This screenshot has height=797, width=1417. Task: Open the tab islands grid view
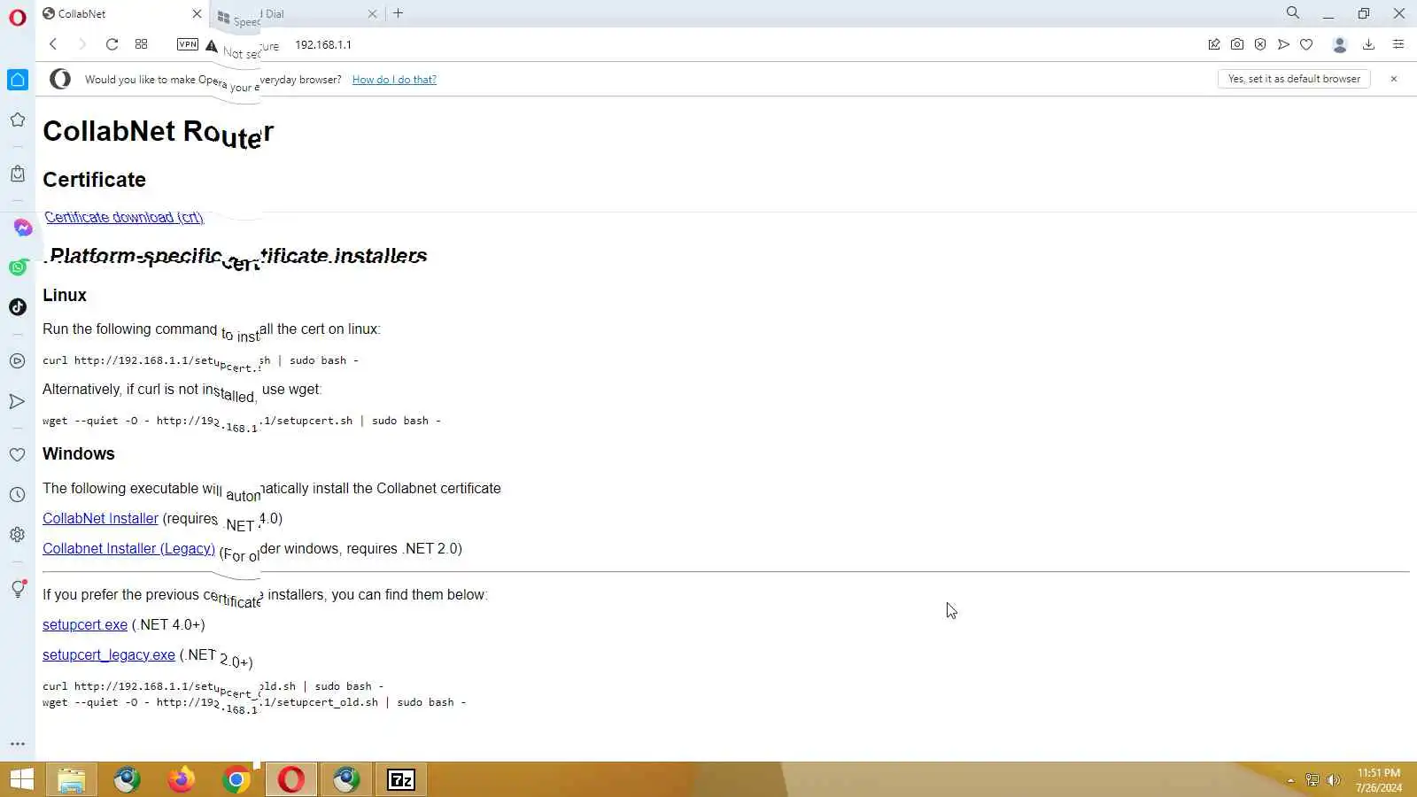(141, 44)
